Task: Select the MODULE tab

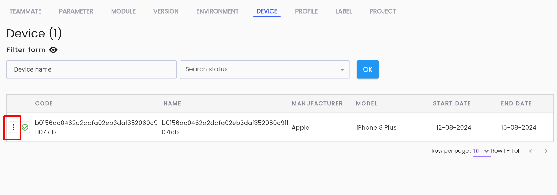Action: click(123, 11)
